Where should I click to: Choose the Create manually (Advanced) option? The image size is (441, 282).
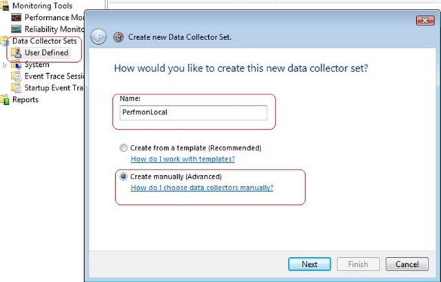point(124,177)
